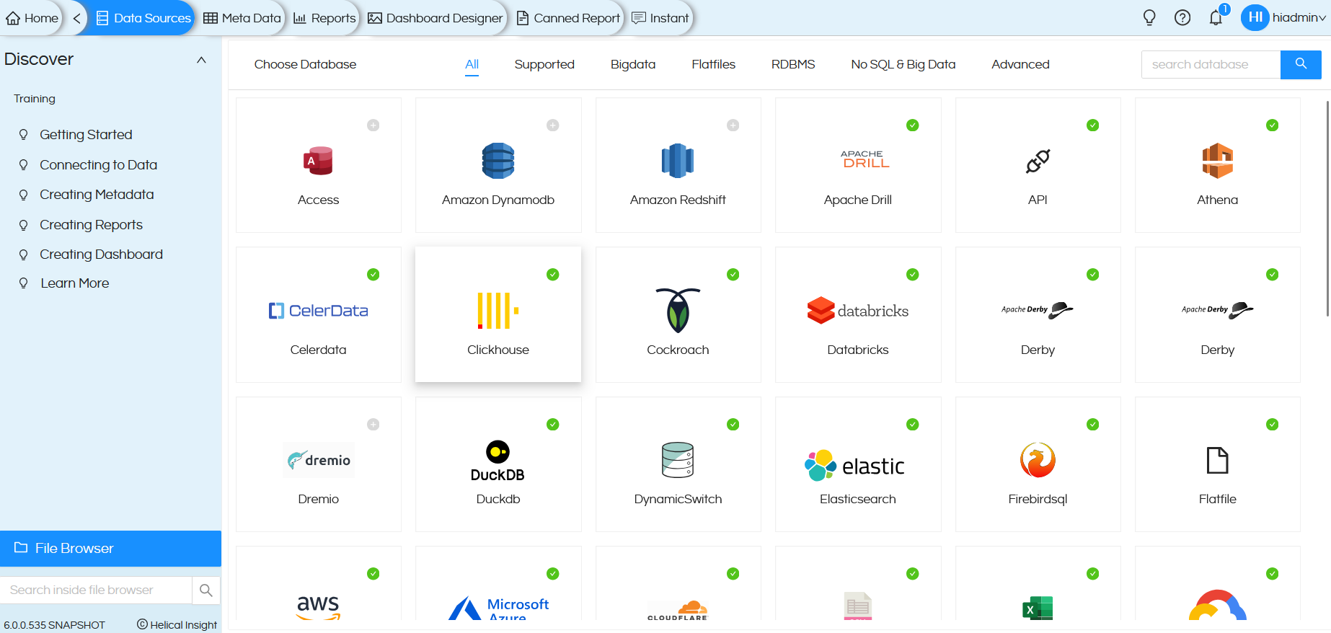Collapse the Discover panel chevron
The image size is (1331, 633).
(202, 60)
